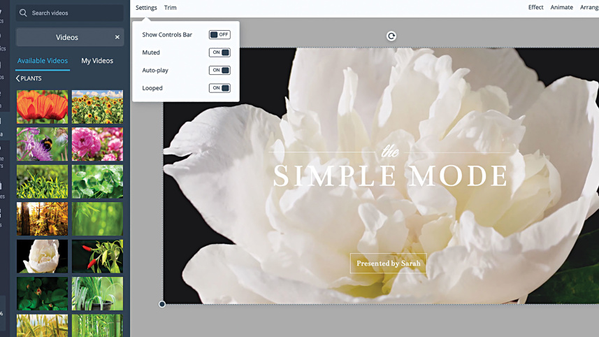The height and width of the screenshot is (337, 599).
Task: Go back using the PLANTS chevron
Action: click(18, 79)
